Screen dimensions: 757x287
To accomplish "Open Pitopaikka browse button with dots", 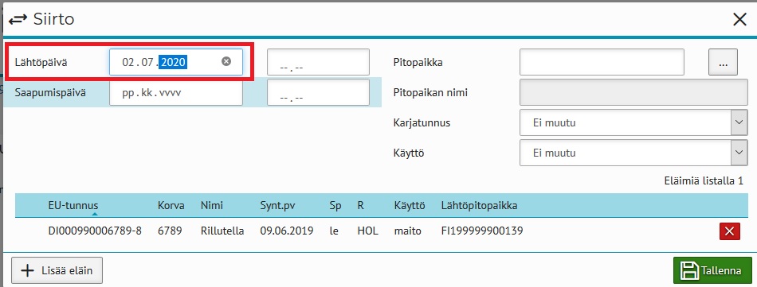I will (x=723, y=62).
